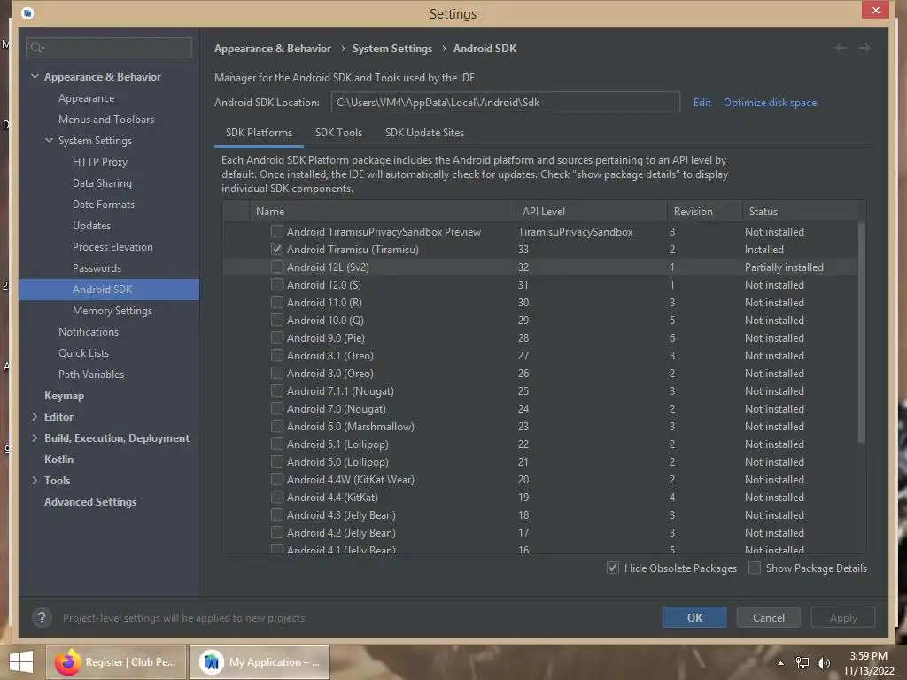Image resolution: width=907 pixels, height=680 pixels.
Task: Click Optimize disk space link
Action: pos(770,103)
